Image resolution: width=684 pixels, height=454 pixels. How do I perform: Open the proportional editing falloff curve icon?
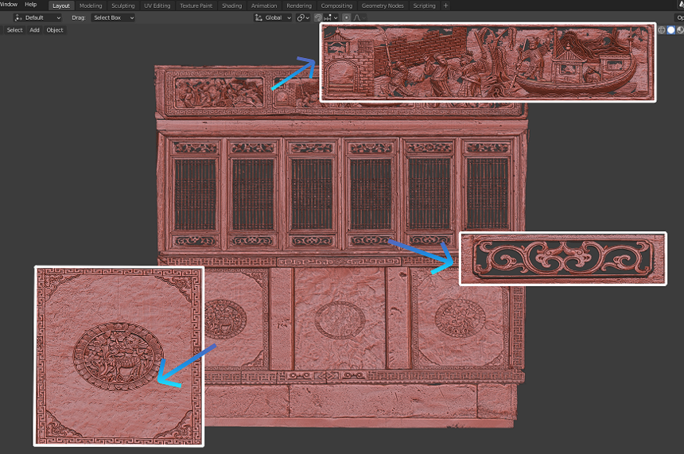(359, 17)
